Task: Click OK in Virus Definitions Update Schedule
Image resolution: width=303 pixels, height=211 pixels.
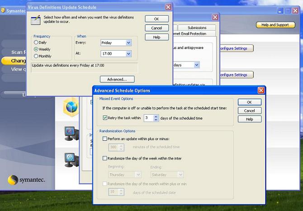Action: coord(157,19)
